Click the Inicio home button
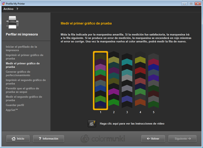Screen dimensions: 203x148 pos(18,139)
